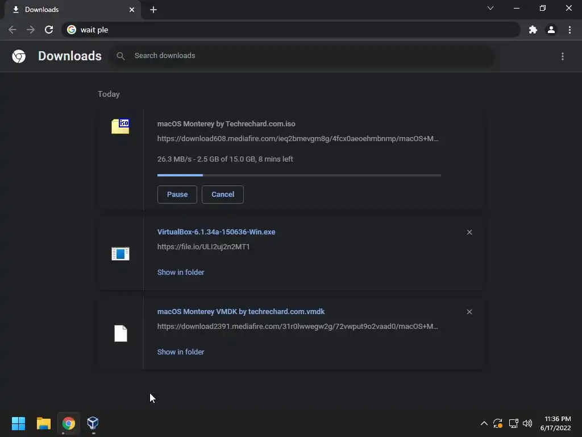This screenshot has width=582, height=437.
Task: Show VirtualBox exe in folder
Action: pyautogui.click(x=181, y=273)
